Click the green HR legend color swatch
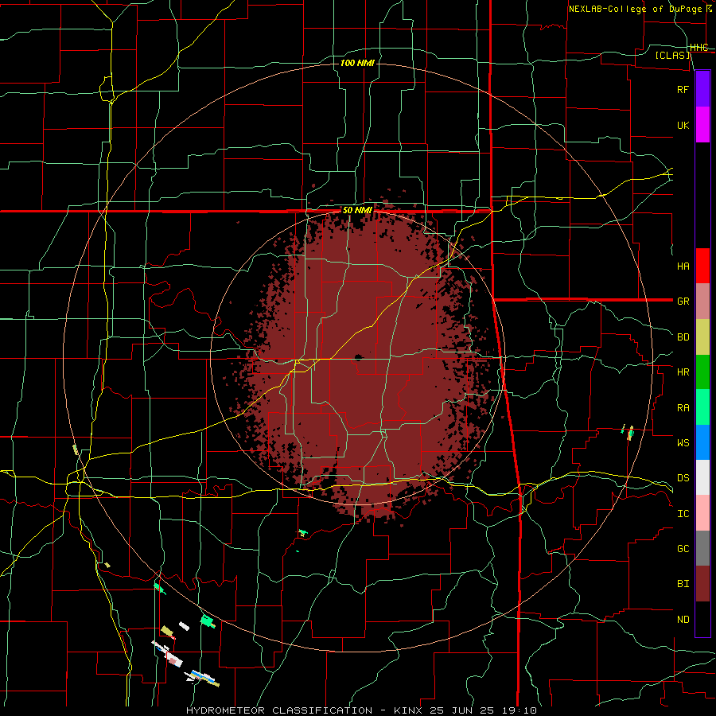The width and height of the screenshot is (716, 716). 702,372
